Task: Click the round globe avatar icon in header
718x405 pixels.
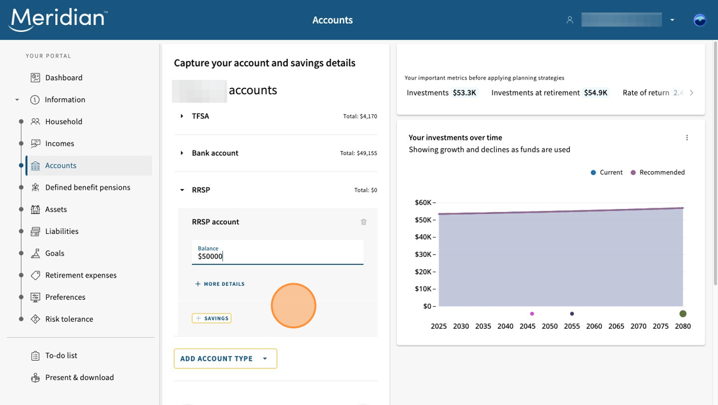Action: pos(699,20)
